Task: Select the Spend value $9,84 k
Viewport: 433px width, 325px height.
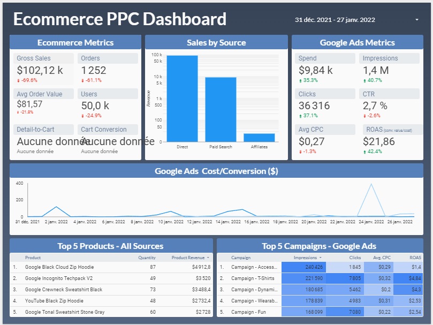Action: [315, 70]
